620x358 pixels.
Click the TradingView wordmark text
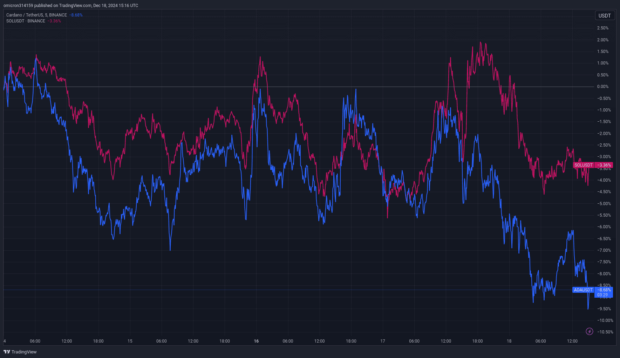point(24,352)
